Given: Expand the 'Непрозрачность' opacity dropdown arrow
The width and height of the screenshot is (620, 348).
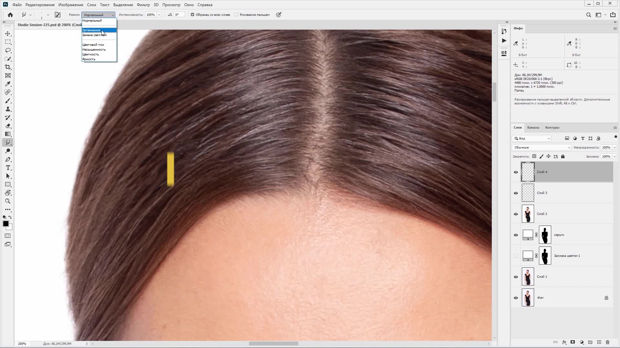Looking at the screenshot, I should pyautogui.click(x=614, y=148).
